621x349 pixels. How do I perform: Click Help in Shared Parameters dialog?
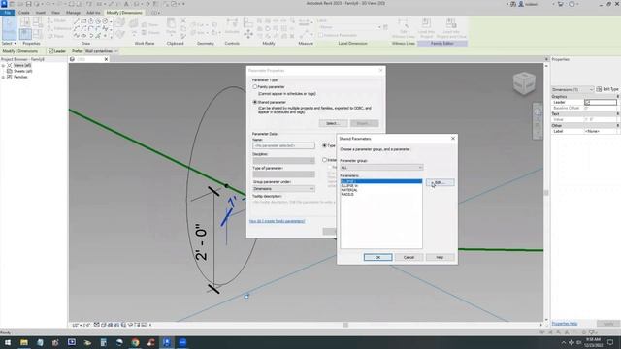pos(440,257)
